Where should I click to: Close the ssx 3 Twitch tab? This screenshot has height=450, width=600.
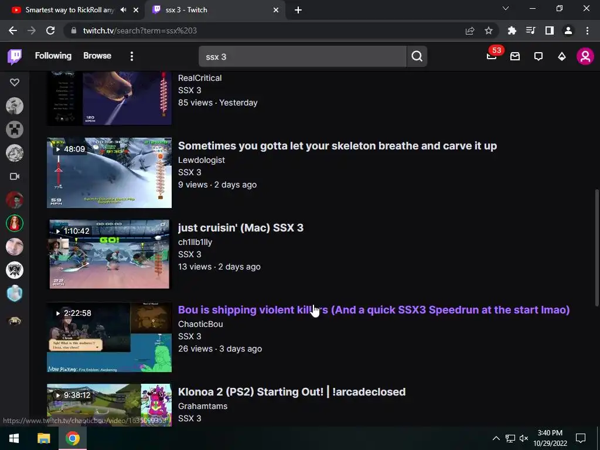tap(276, 10)
